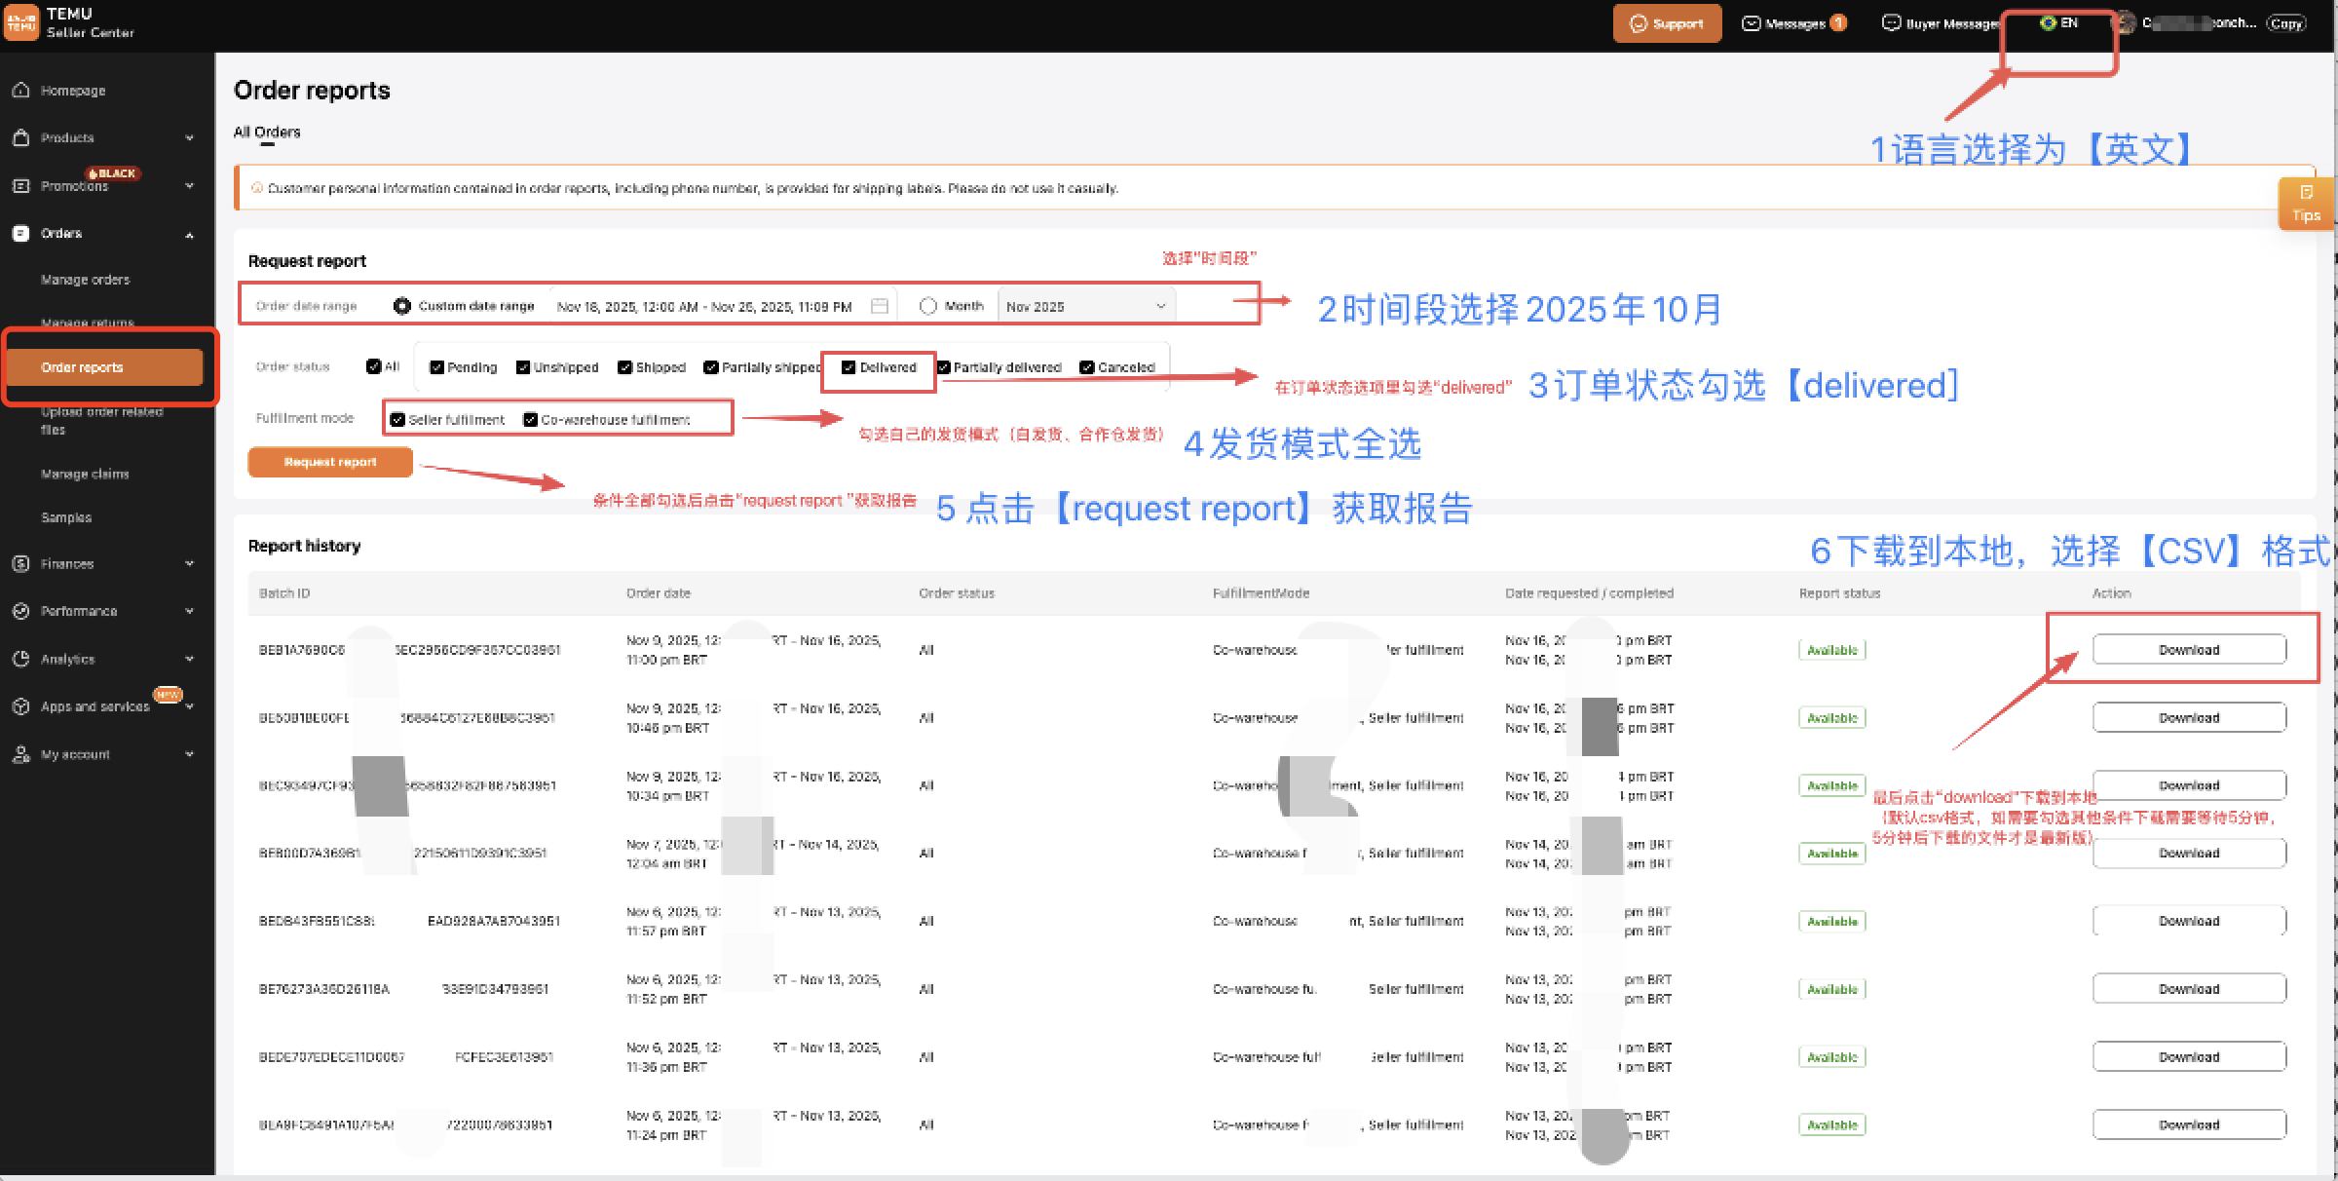
Task: Click the Analytics pie chart icon
Action: pyautogui.click(x=20, y=659)
